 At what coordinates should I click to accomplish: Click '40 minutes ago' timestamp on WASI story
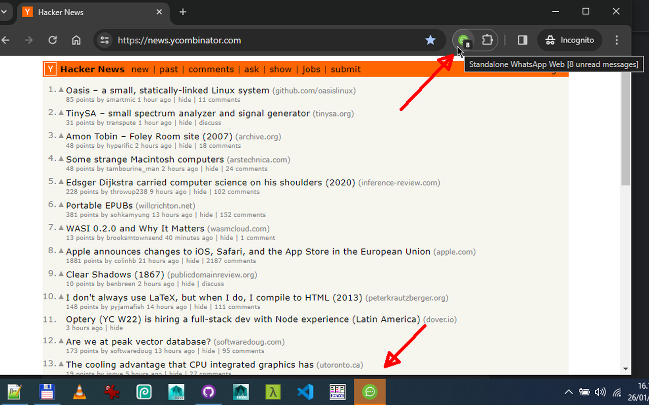[189, 238]
